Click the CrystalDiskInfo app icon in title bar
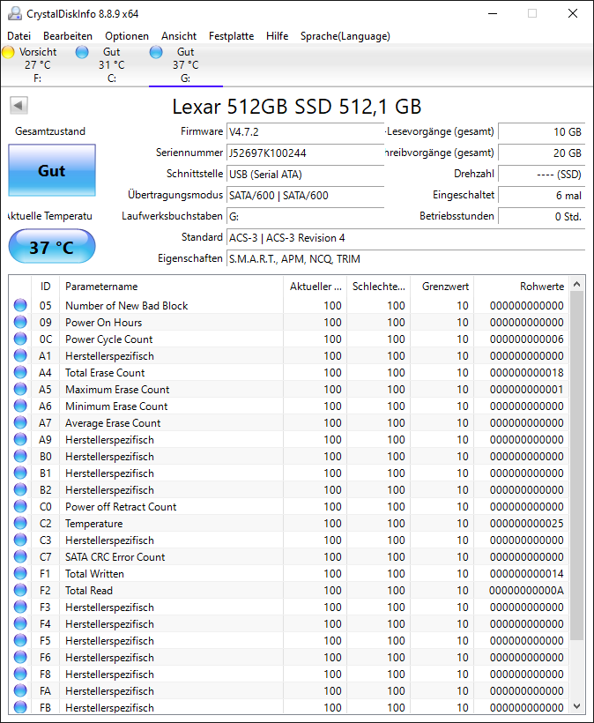 pyautogui.click(x=15, y=14)
